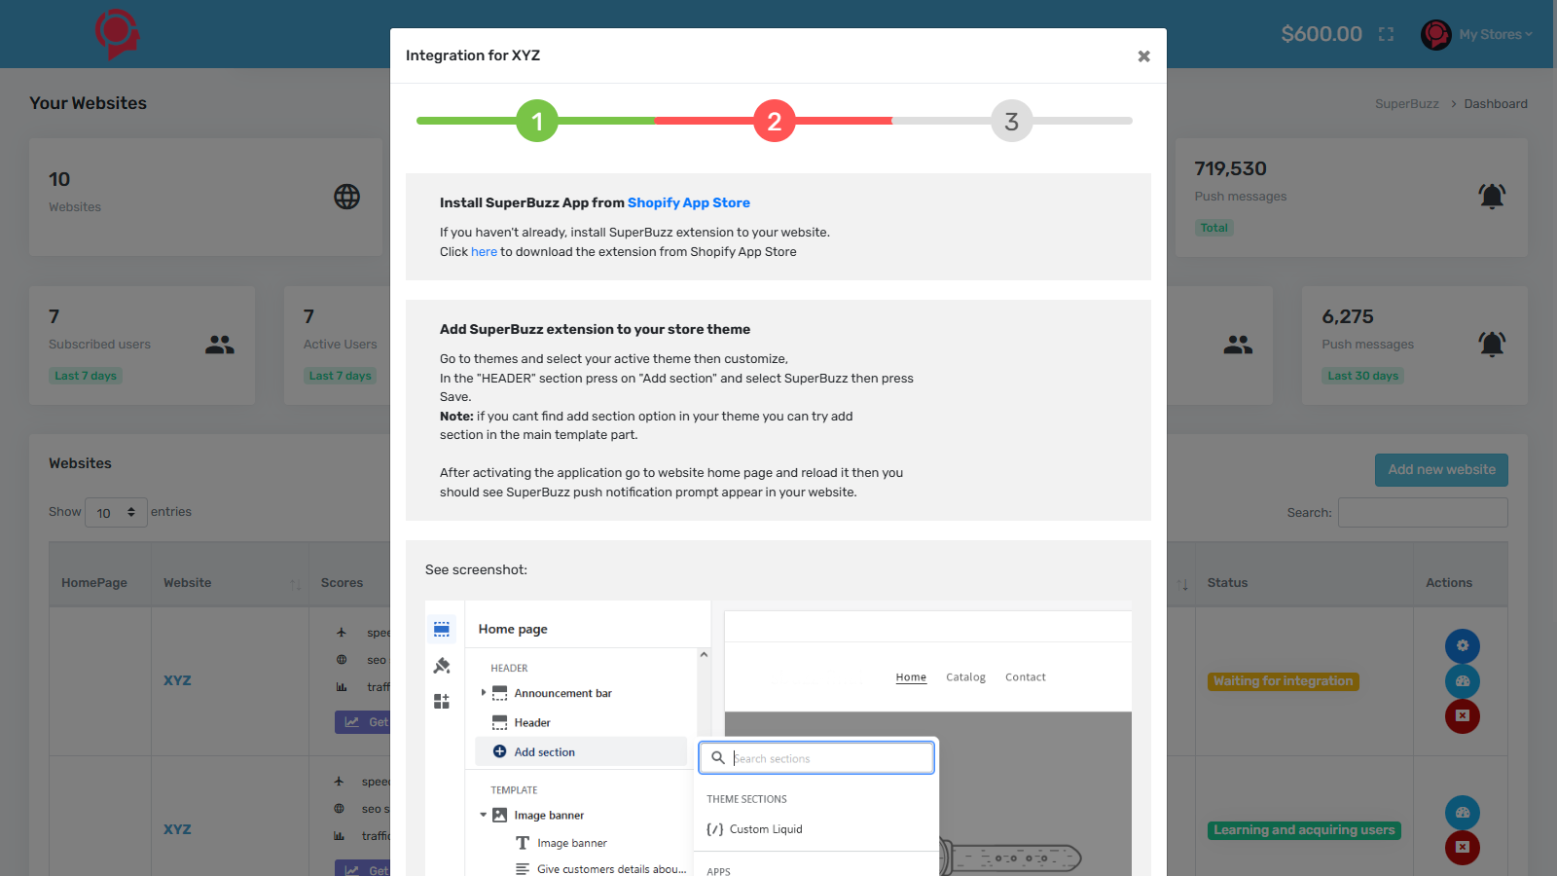Image resolution: width=1557 pixels, height=876 pixels.
Task: Click traffic bar chart icon in first row
Action: (342, 687)
